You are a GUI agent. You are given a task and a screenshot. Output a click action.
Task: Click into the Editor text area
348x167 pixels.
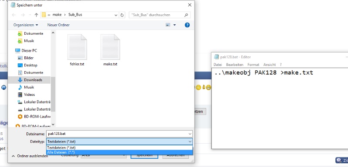[280, 108]
